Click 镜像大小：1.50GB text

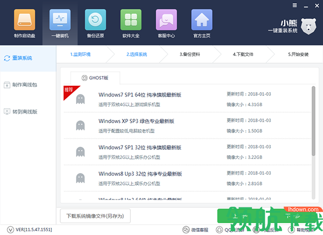(x=244, y=131)
